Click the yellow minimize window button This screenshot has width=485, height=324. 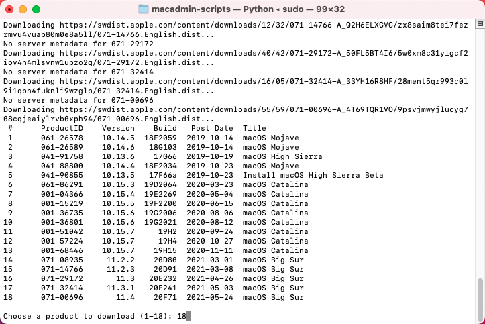pos(23,9)
